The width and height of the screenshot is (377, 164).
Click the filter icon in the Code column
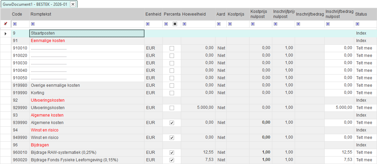point(15,24)
